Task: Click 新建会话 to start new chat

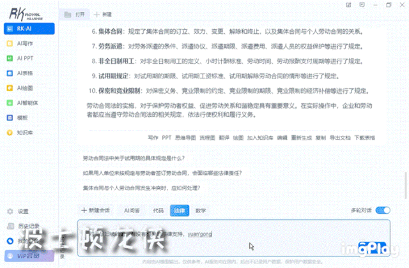Action: [95, 211]
